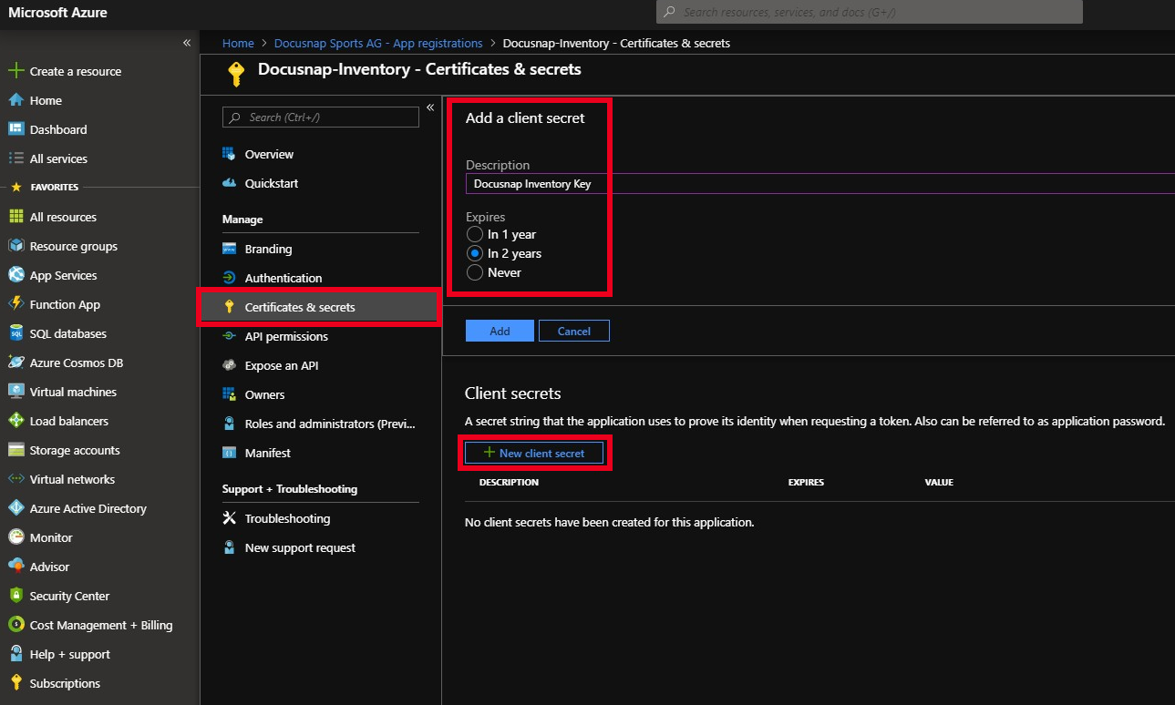Viewport: 1175px width, 705px height.
Task: Click the Create a resource plus icon
Action: point(15,71)
